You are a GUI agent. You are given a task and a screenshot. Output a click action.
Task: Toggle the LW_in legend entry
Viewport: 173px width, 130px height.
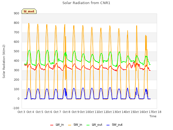[57, 125]
